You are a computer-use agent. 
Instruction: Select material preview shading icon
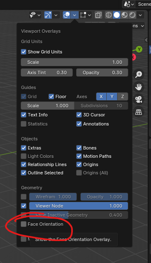[125, 15]
